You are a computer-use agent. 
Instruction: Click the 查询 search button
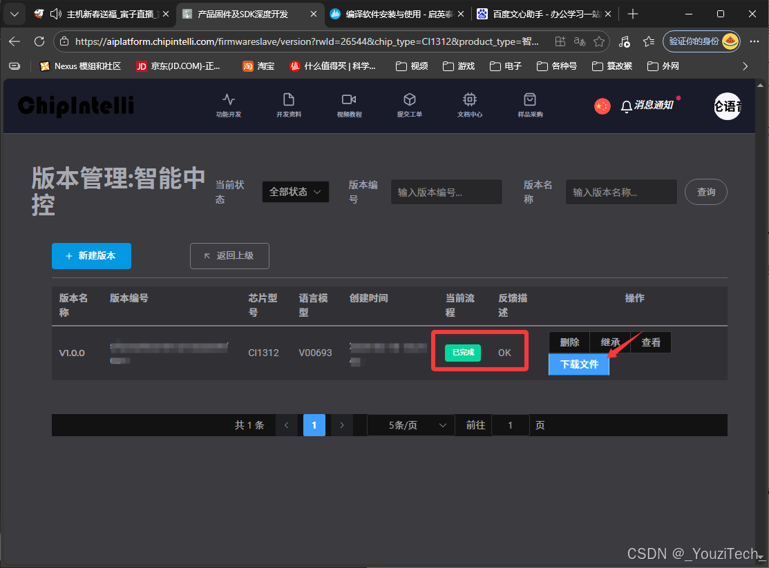(705, 192)
